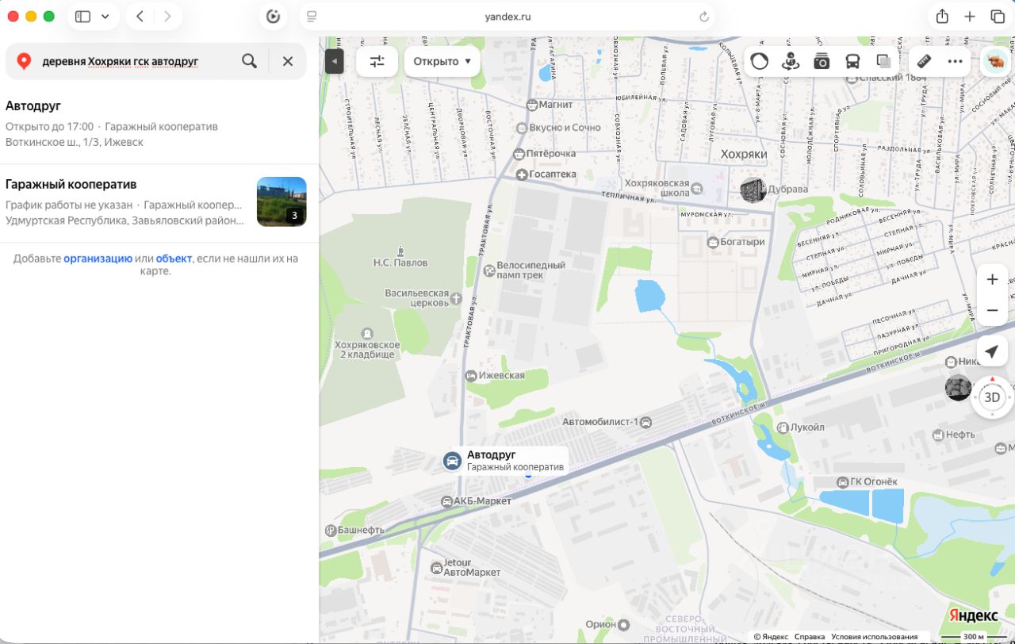The width and height of the screenshot is (1015, 644).
Task: Open the "Автодруг" search result
Action: [159, 124]
